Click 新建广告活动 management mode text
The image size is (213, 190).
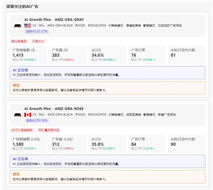[167, 115]
